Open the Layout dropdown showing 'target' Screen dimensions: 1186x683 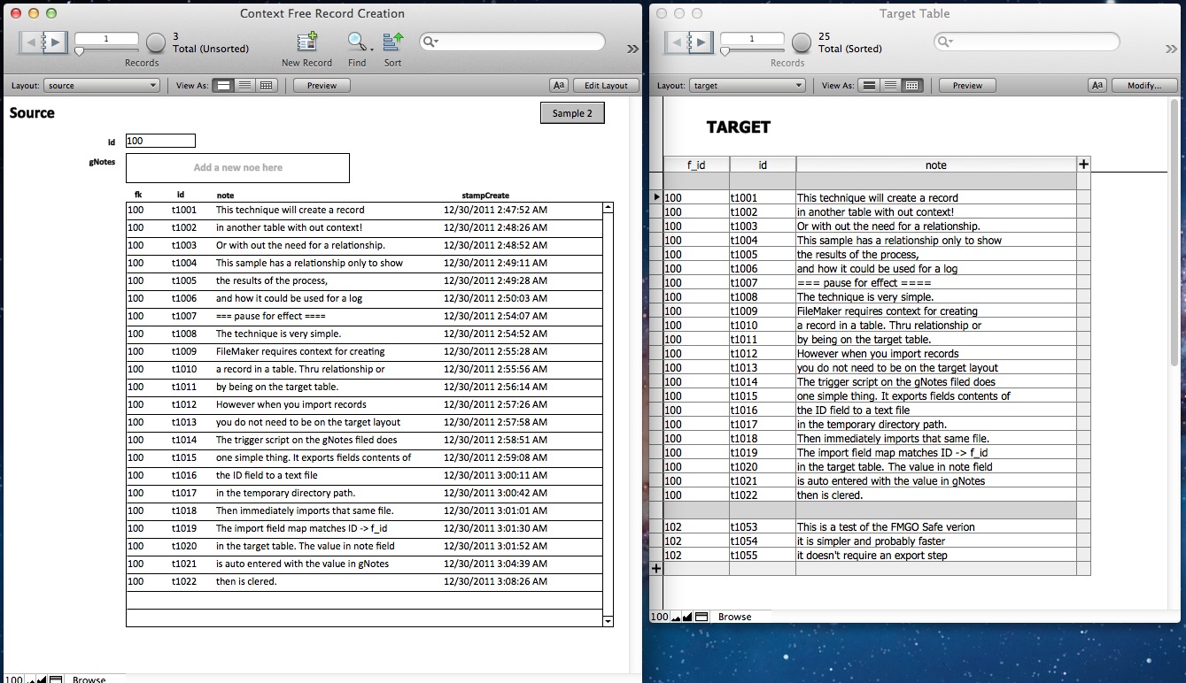pyautogui.click(x=748, y=86)
